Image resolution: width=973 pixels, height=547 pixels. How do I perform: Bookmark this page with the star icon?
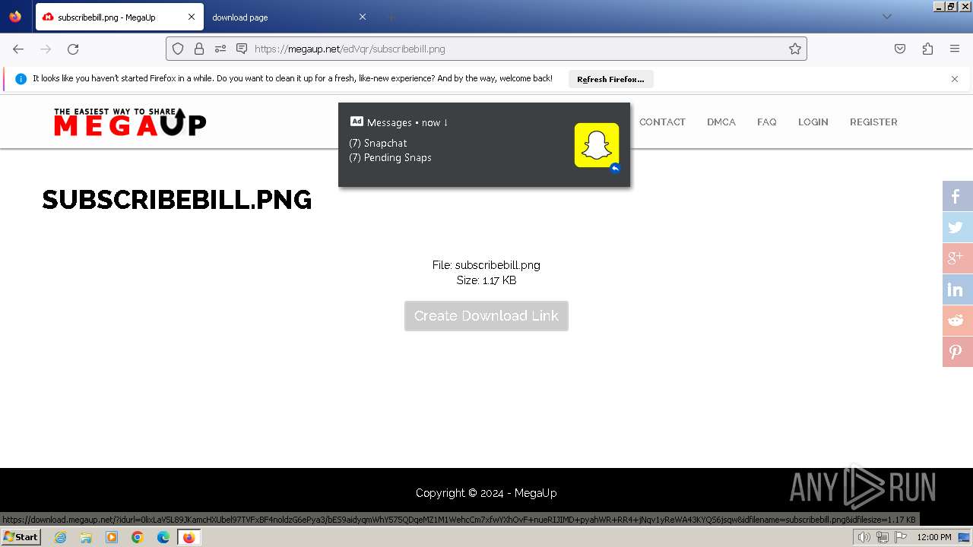[x=795, y=49]
